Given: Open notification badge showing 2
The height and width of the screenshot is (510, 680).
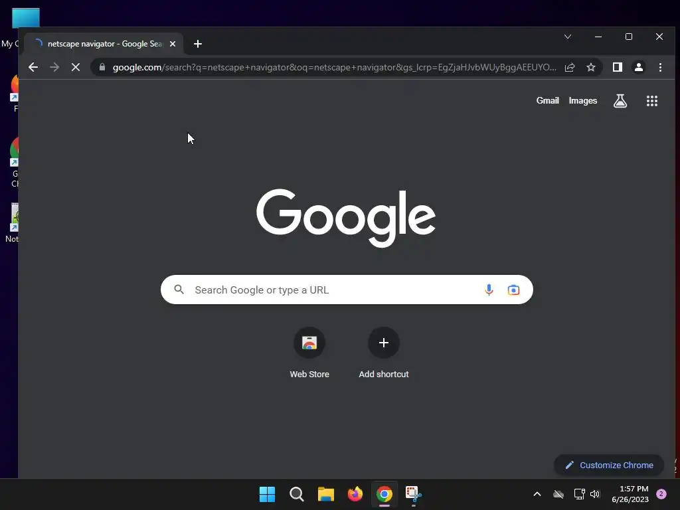Looking at the screenshot, I should tap(661, 494).
